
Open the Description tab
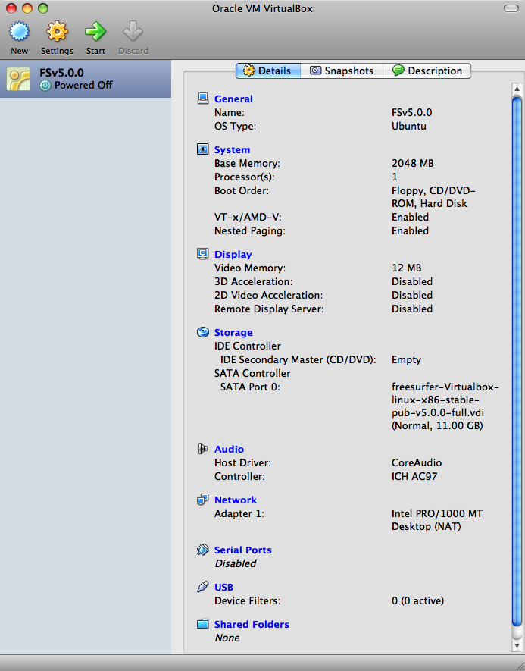click(427, 71)
